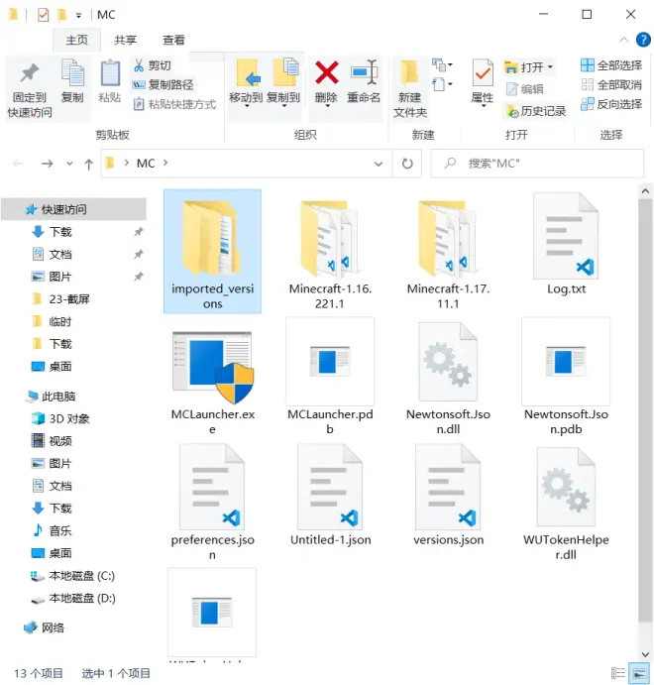
Task: Click the Move To (移动到) icon
Action: [x=247, y=73]
